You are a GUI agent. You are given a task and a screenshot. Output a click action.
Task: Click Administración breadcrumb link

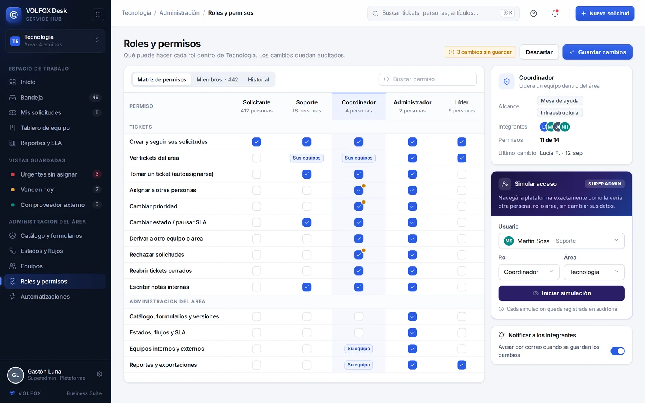tap(179, 13)
